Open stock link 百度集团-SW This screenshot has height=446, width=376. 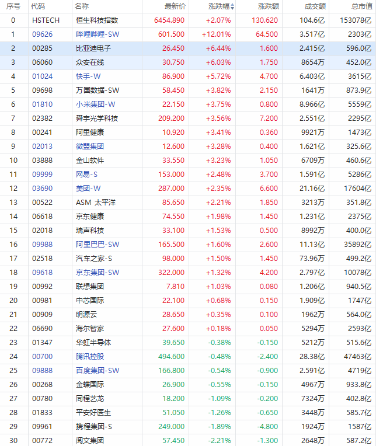98,370
